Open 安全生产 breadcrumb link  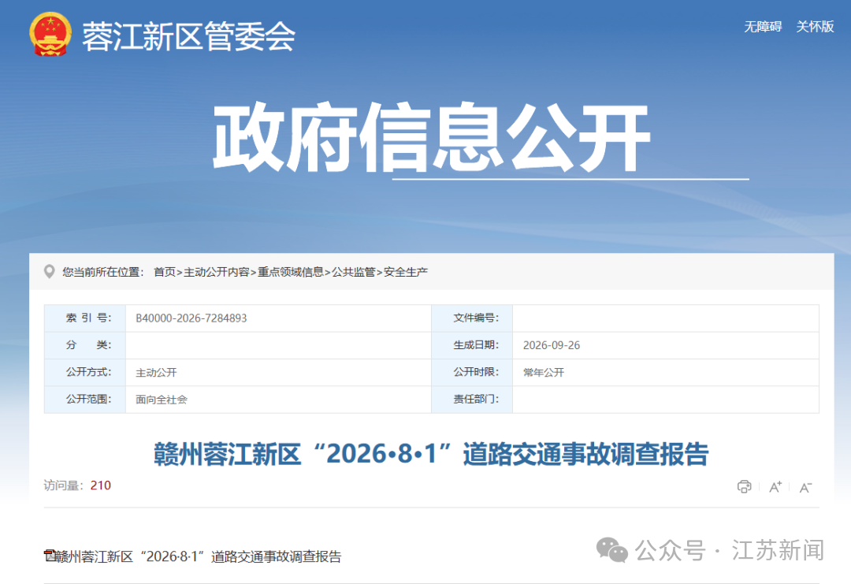406,272
